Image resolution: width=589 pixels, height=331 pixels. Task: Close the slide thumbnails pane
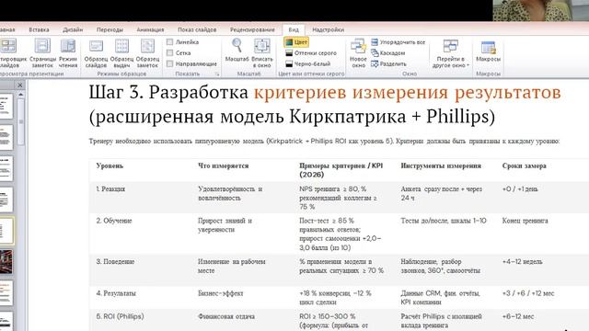point(20,86)
